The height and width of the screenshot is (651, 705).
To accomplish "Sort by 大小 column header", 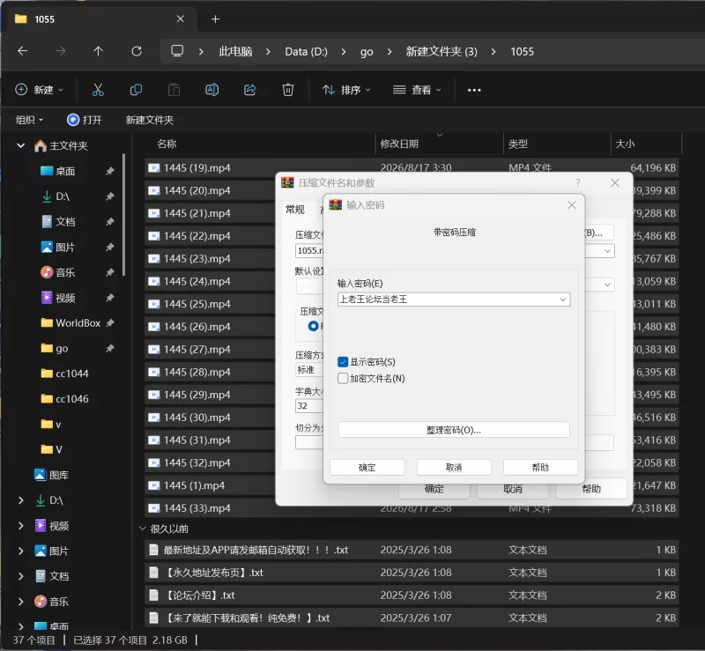I will [625, 144].
